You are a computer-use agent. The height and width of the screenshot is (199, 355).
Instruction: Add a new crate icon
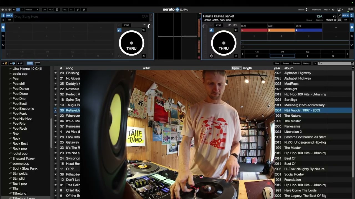point(5,63)
